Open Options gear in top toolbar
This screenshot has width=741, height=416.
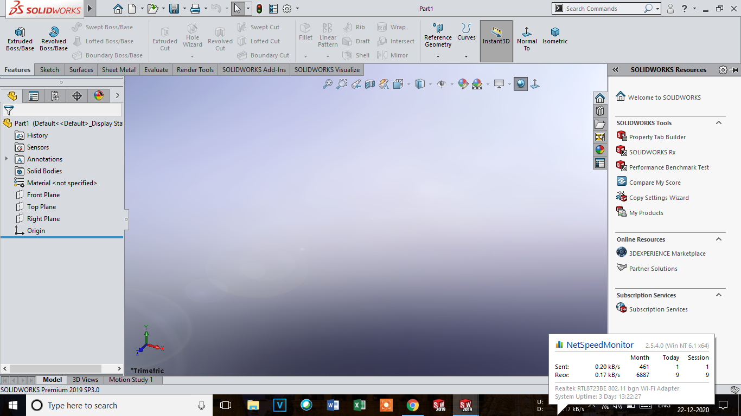(x=287, y=9)
